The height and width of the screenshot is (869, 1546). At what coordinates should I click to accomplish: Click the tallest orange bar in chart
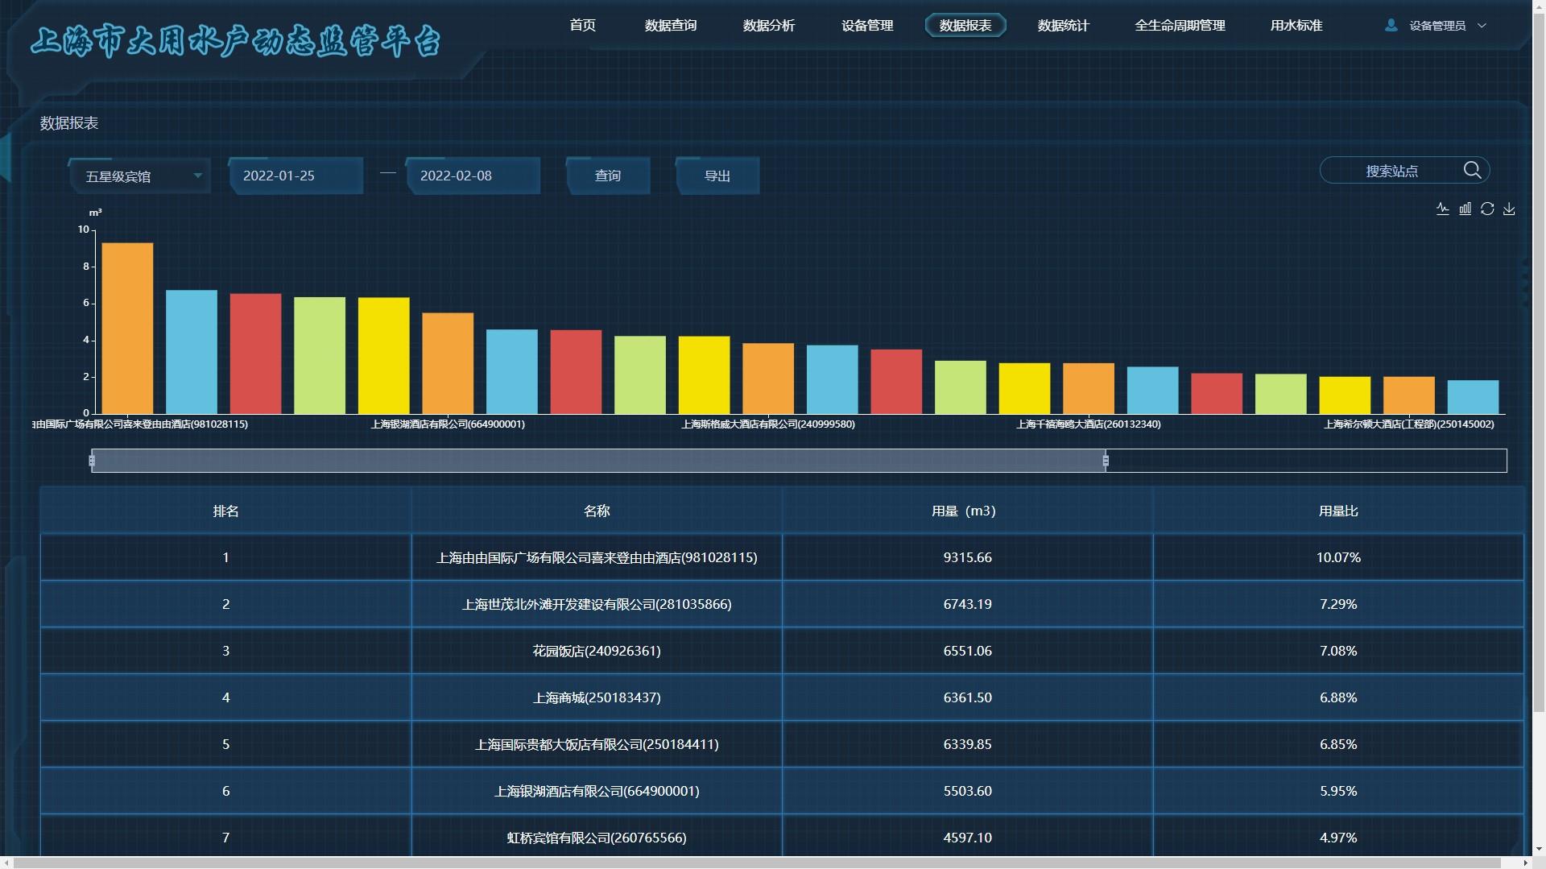[x=127, y=329]
